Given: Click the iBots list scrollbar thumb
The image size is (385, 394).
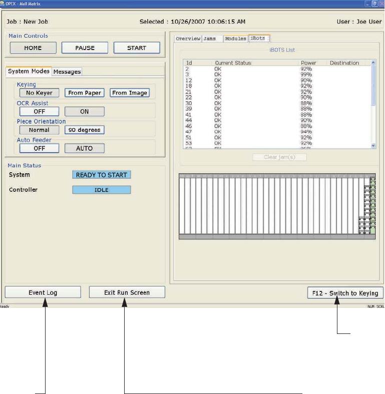Looking at the screenshot, I should point(373,86).
